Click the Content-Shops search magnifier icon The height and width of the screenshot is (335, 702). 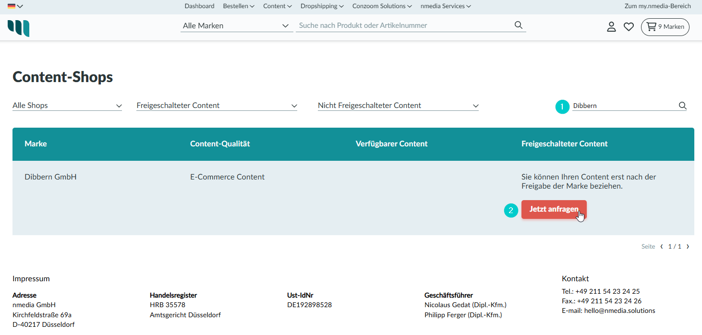coord(682,106)
